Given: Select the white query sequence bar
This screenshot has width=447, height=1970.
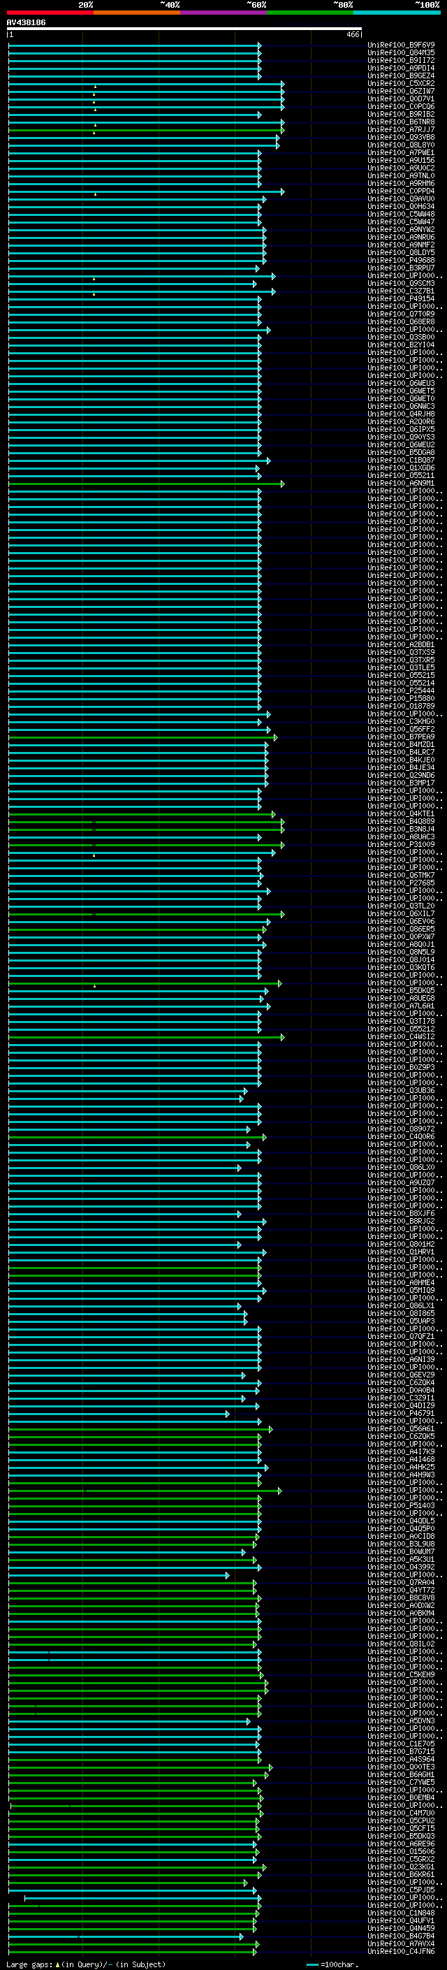Looking at the screenshot, I should pyautogui.click(x=184, y=28).
